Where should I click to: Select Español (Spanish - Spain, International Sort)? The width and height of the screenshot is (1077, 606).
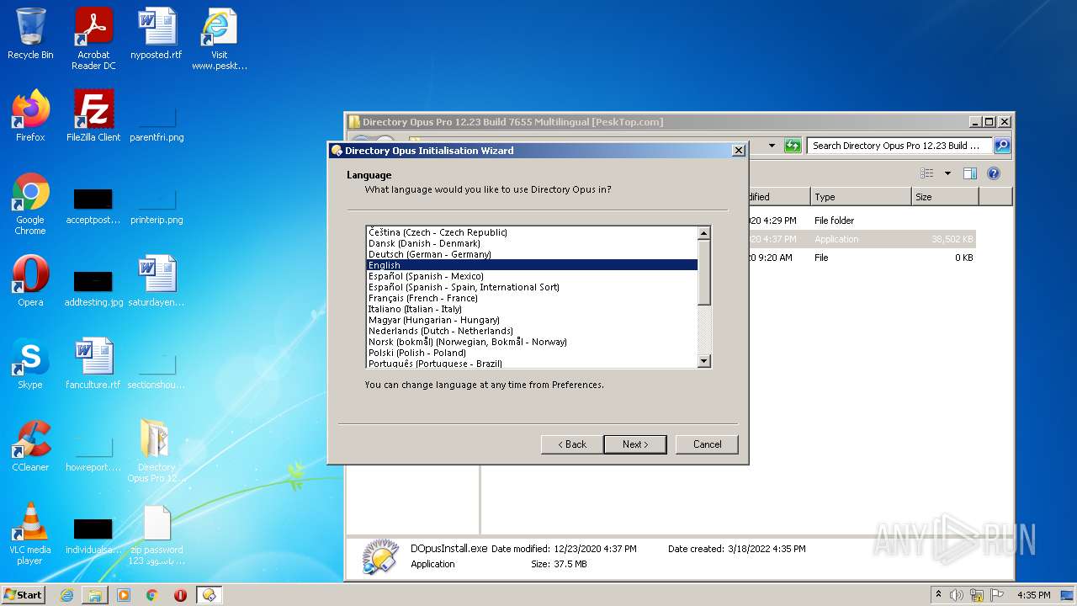click(532, 287)
